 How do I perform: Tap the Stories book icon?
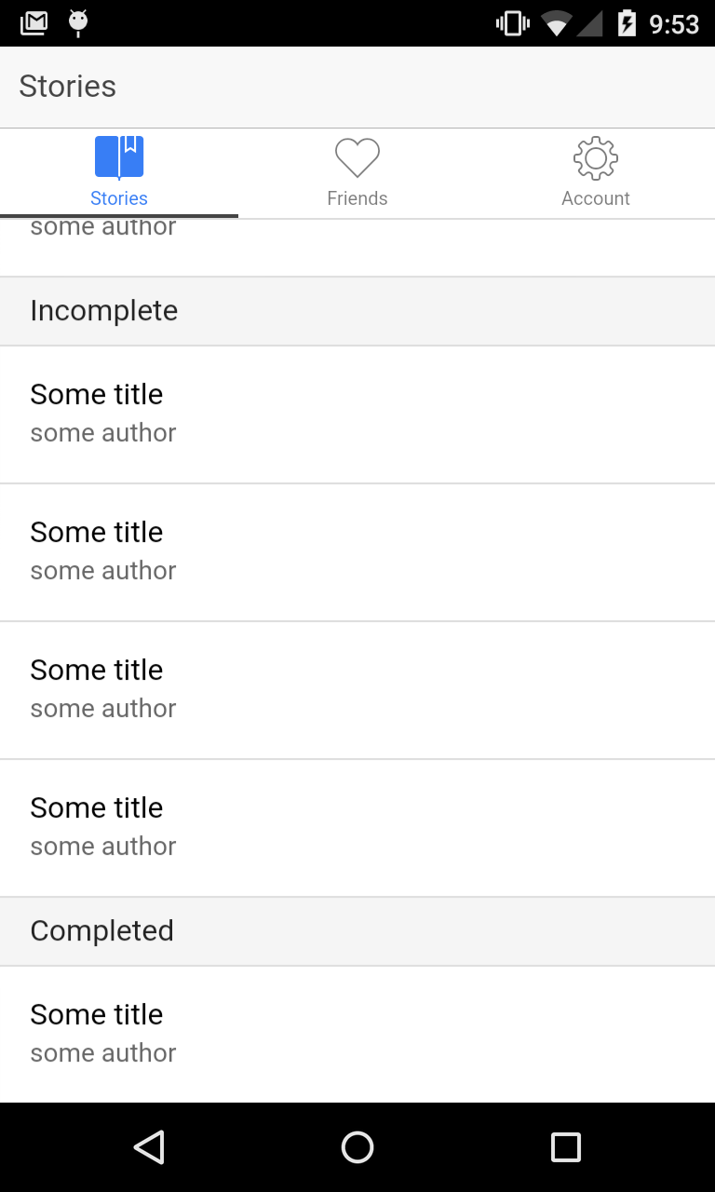[x=119, y=157]
